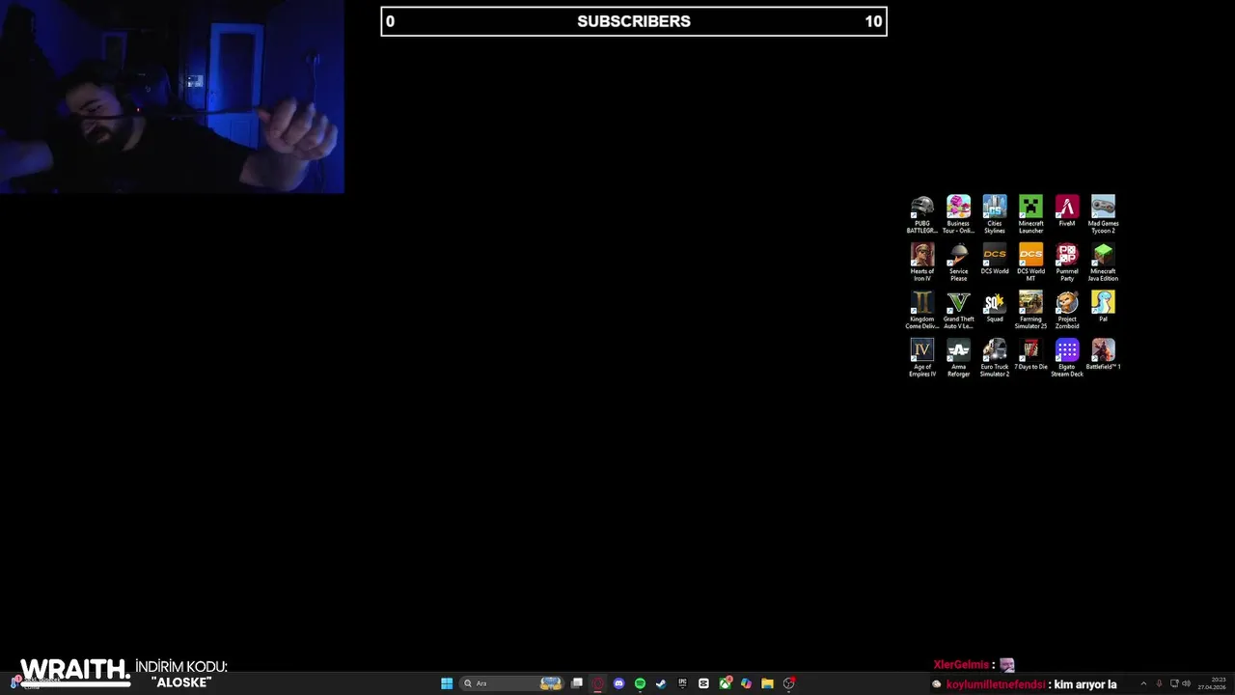Click the WRAITH discount code banner

[x=123, y=672]
